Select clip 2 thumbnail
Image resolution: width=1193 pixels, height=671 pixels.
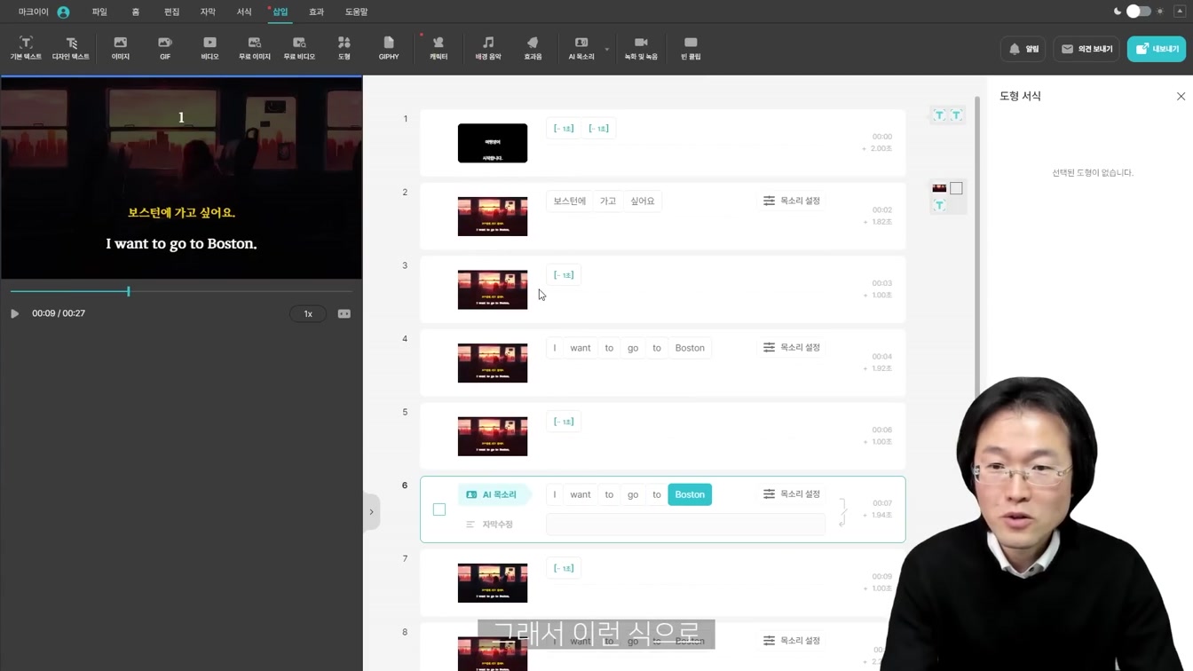493,217
